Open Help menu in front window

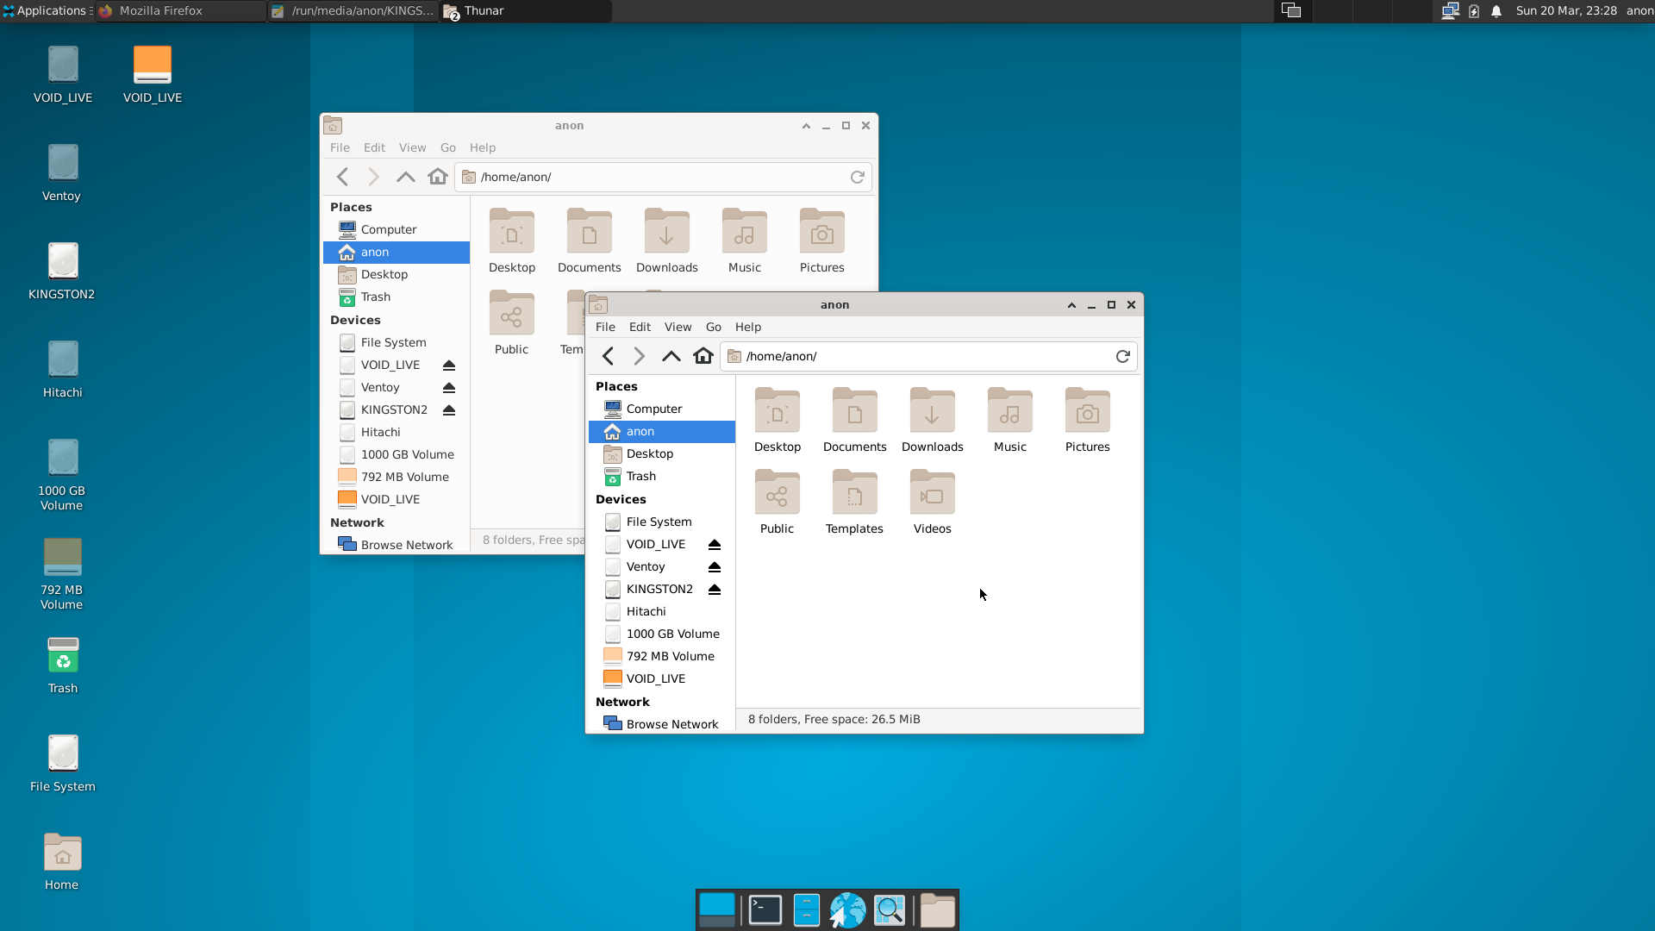point(748,327)
